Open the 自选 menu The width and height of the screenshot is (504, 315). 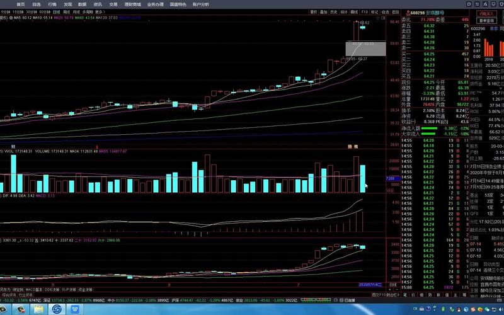[x=37, y=4]
